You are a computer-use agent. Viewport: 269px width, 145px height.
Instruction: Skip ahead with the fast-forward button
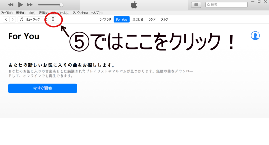[x=30, y=5]
